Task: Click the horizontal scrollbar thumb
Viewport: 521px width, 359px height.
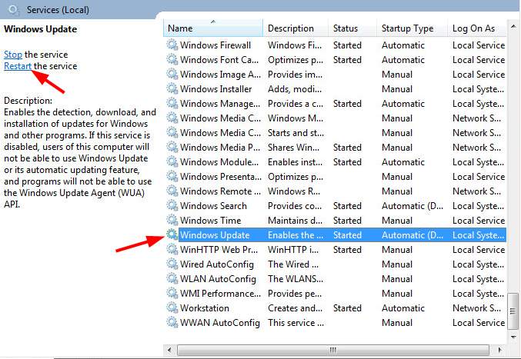Action: tap(333, 350)
